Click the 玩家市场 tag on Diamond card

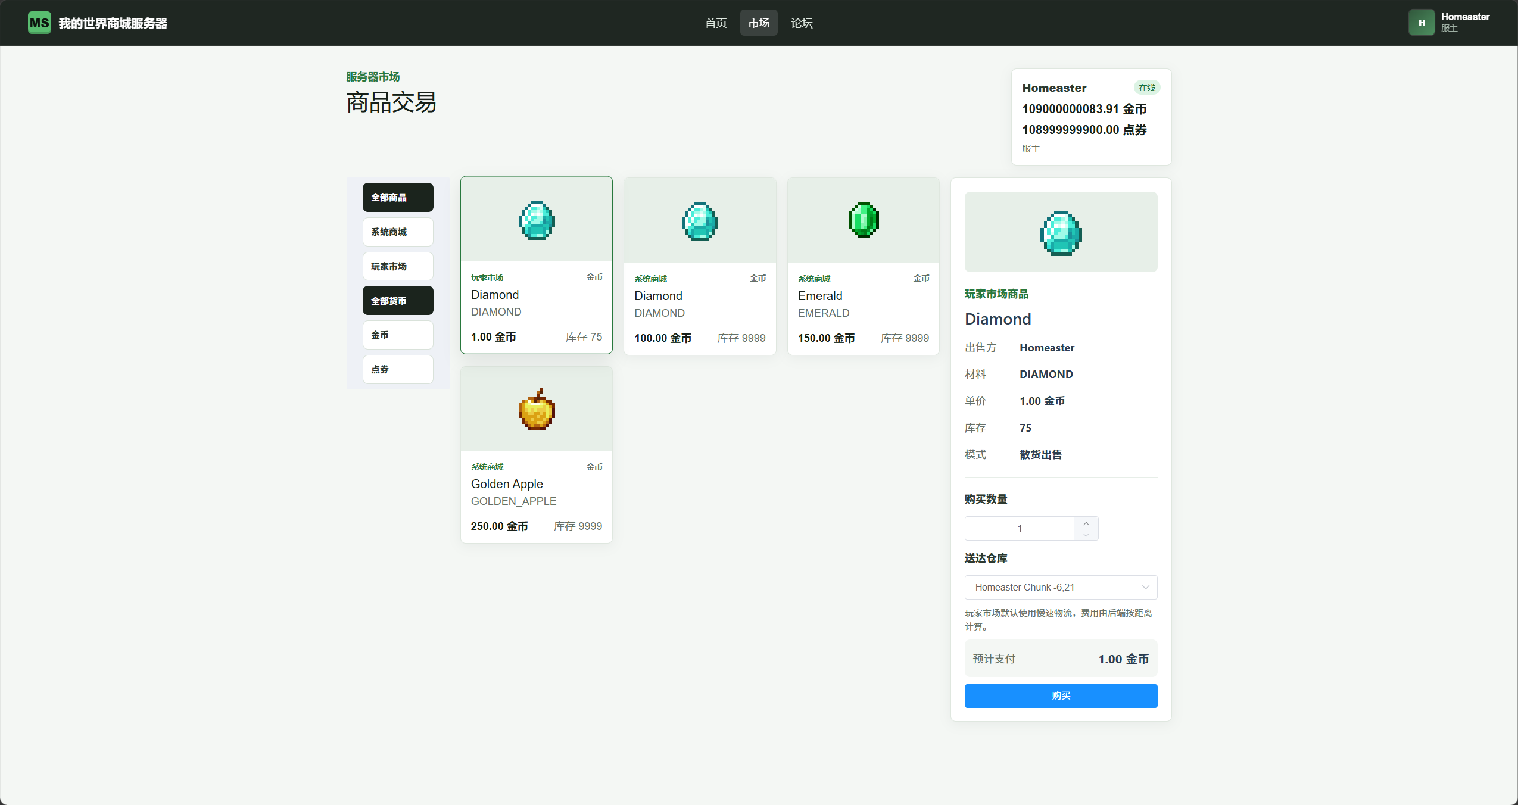pos(487,277)
